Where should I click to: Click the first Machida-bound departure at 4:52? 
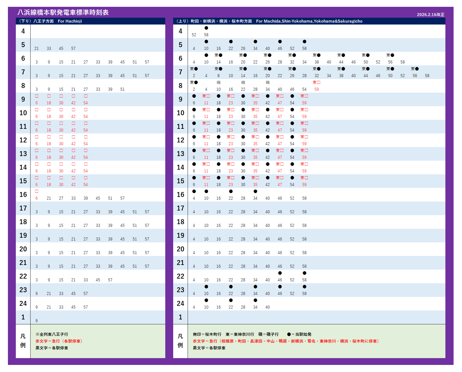pos(194,35)
